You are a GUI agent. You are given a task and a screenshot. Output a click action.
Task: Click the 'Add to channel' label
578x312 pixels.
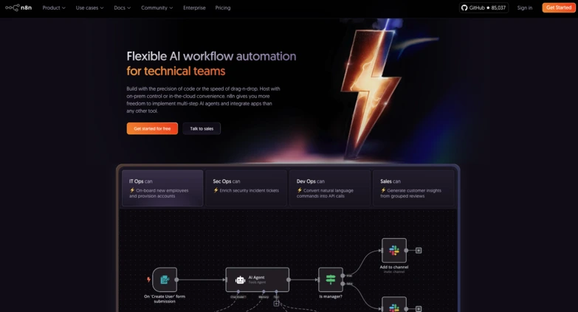click(x=394, y=267)
